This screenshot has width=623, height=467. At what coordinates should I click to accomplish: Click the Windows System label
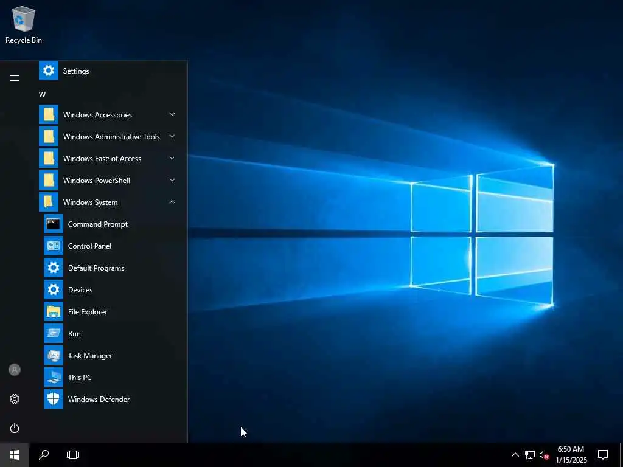(90, 202)
